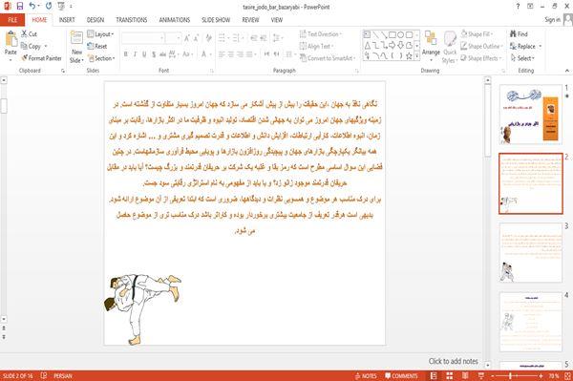Click the zoom slider handle
The height and width of the screenshot is (381, 573).
pos(510,376)
